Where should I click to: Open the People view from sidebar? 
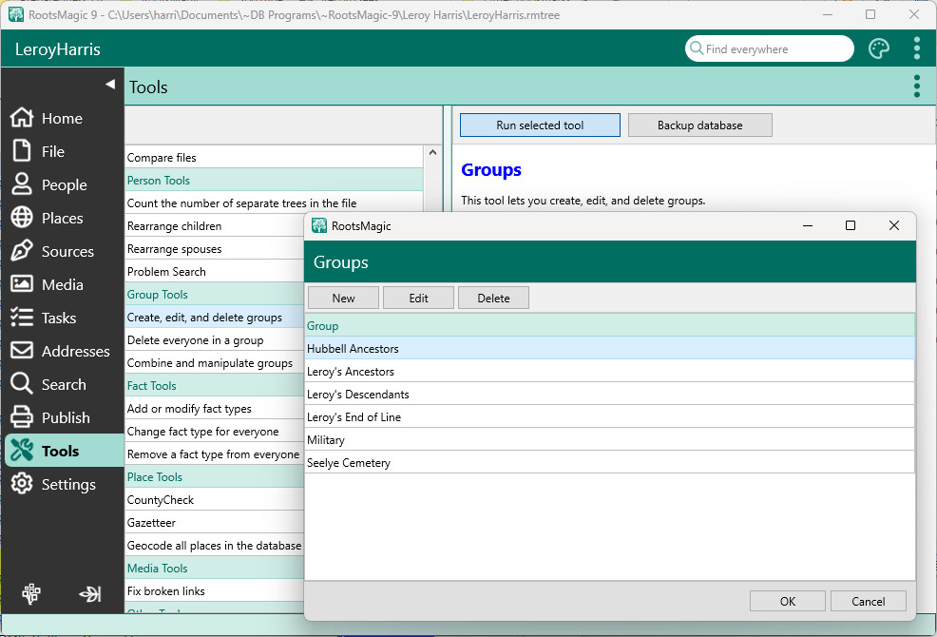[63, 185]
